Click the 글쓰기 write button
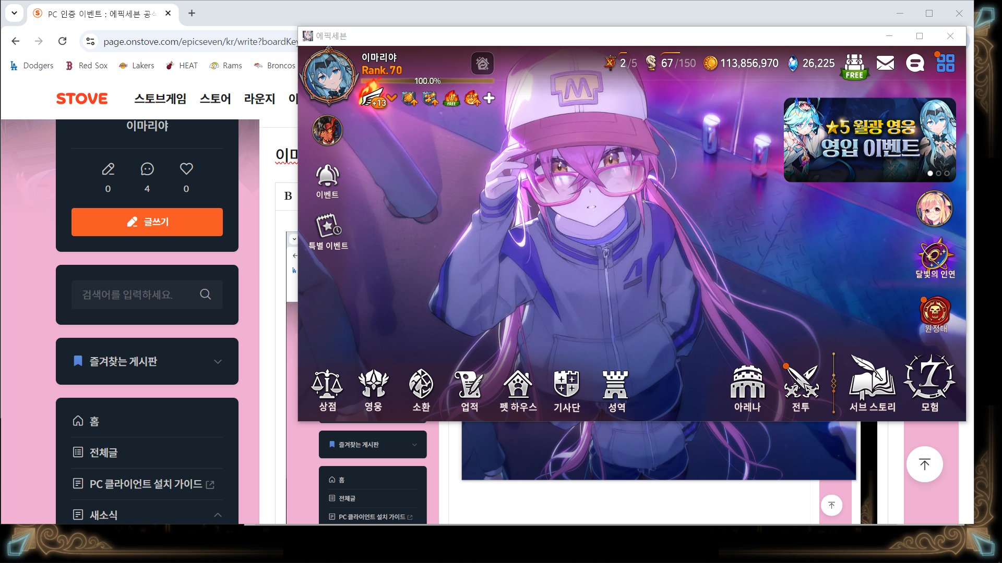Screen dimensions: 1002x563 pos(147,222)
